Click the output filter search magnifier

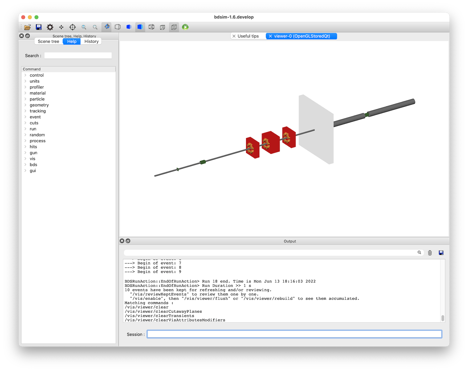point(419,252)
